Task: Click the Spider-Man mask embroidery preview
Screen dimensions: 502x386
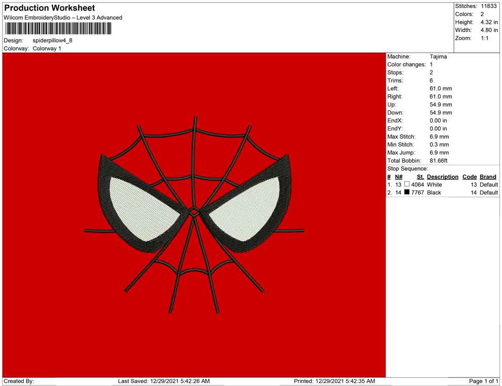Action: coord(194,215)
